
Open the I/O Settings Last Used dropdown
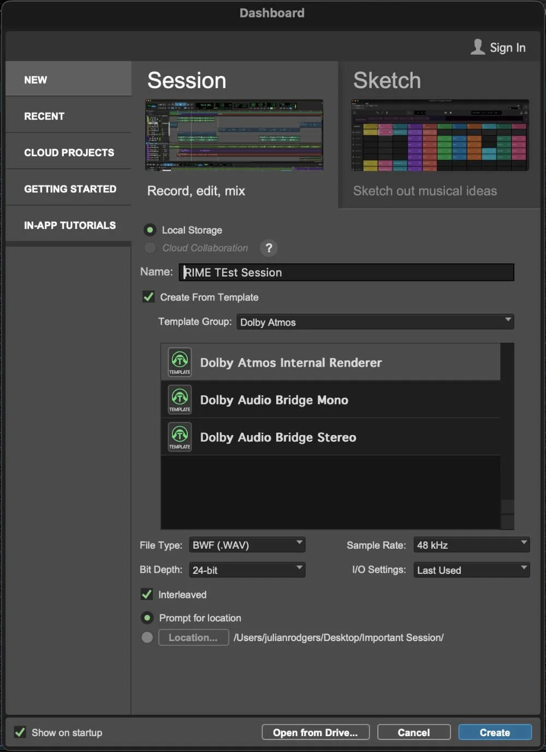471,570
